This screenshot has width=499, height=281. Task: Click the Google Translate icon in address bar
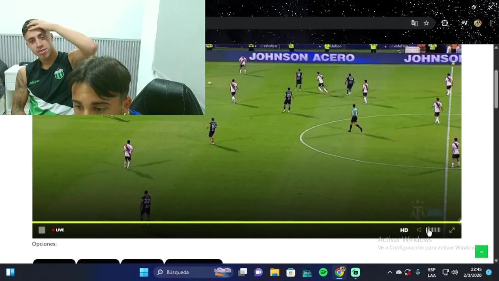pyautogui.click(x=414, y=23)
